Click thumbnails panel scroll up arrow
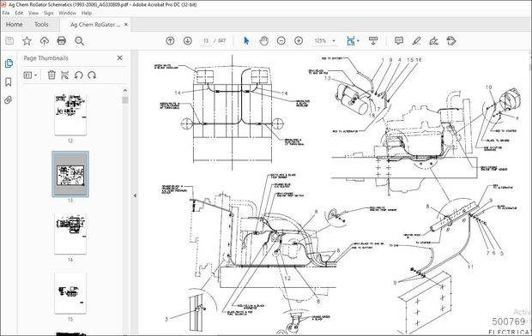 (x=125, y=91)
